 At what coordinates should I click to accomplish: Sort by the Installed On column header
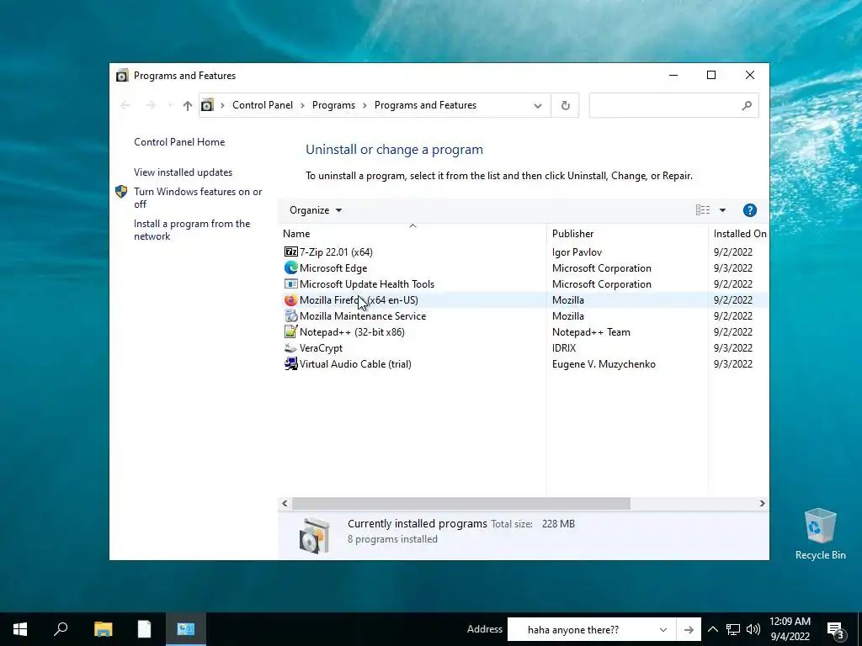click(739, 234)
